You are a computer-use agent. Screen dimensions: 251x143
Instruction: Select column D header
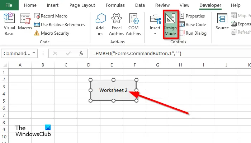89,65
